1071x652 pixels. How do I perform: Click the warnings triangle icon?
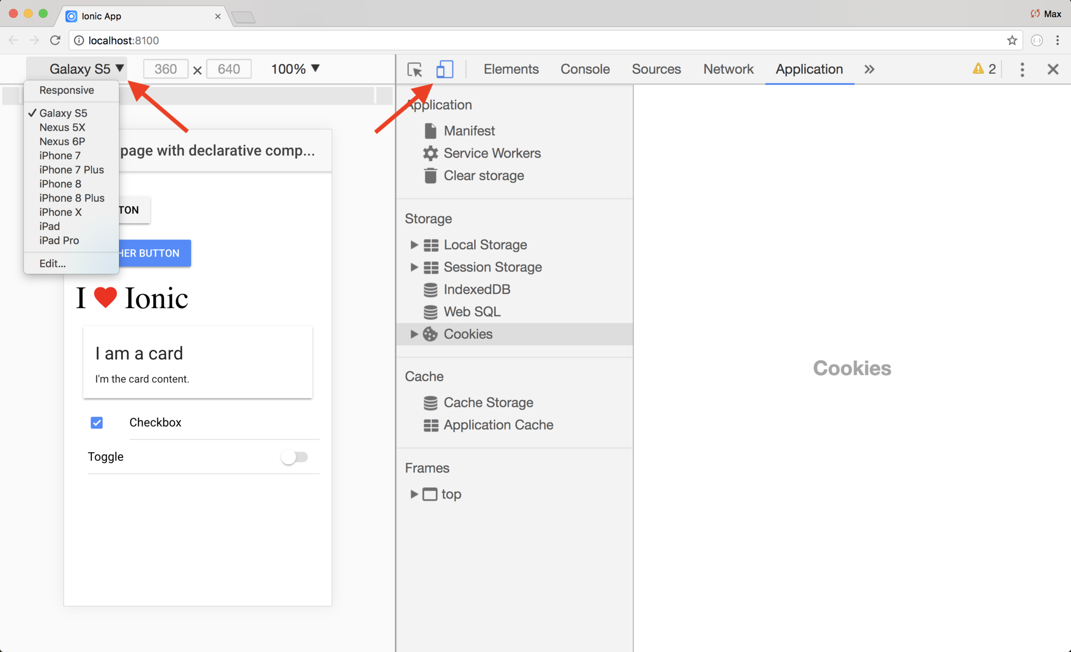tap(978, 69)
